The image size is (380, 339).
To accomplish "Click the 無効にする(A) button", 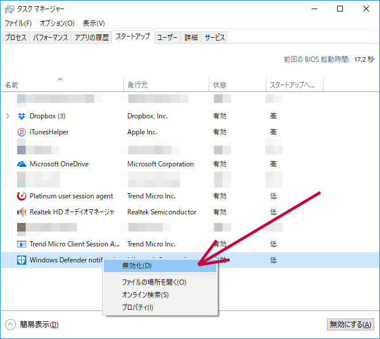I will 350,325.
